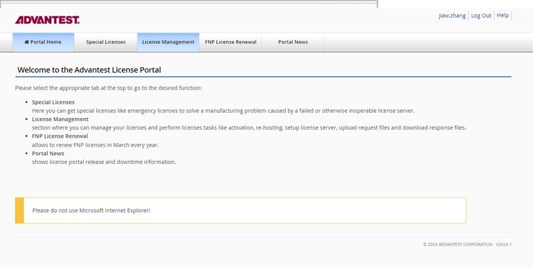Click the 'Please select the appropriate tab' instruction
The image size is (533, 274).
tap(108, 88)
